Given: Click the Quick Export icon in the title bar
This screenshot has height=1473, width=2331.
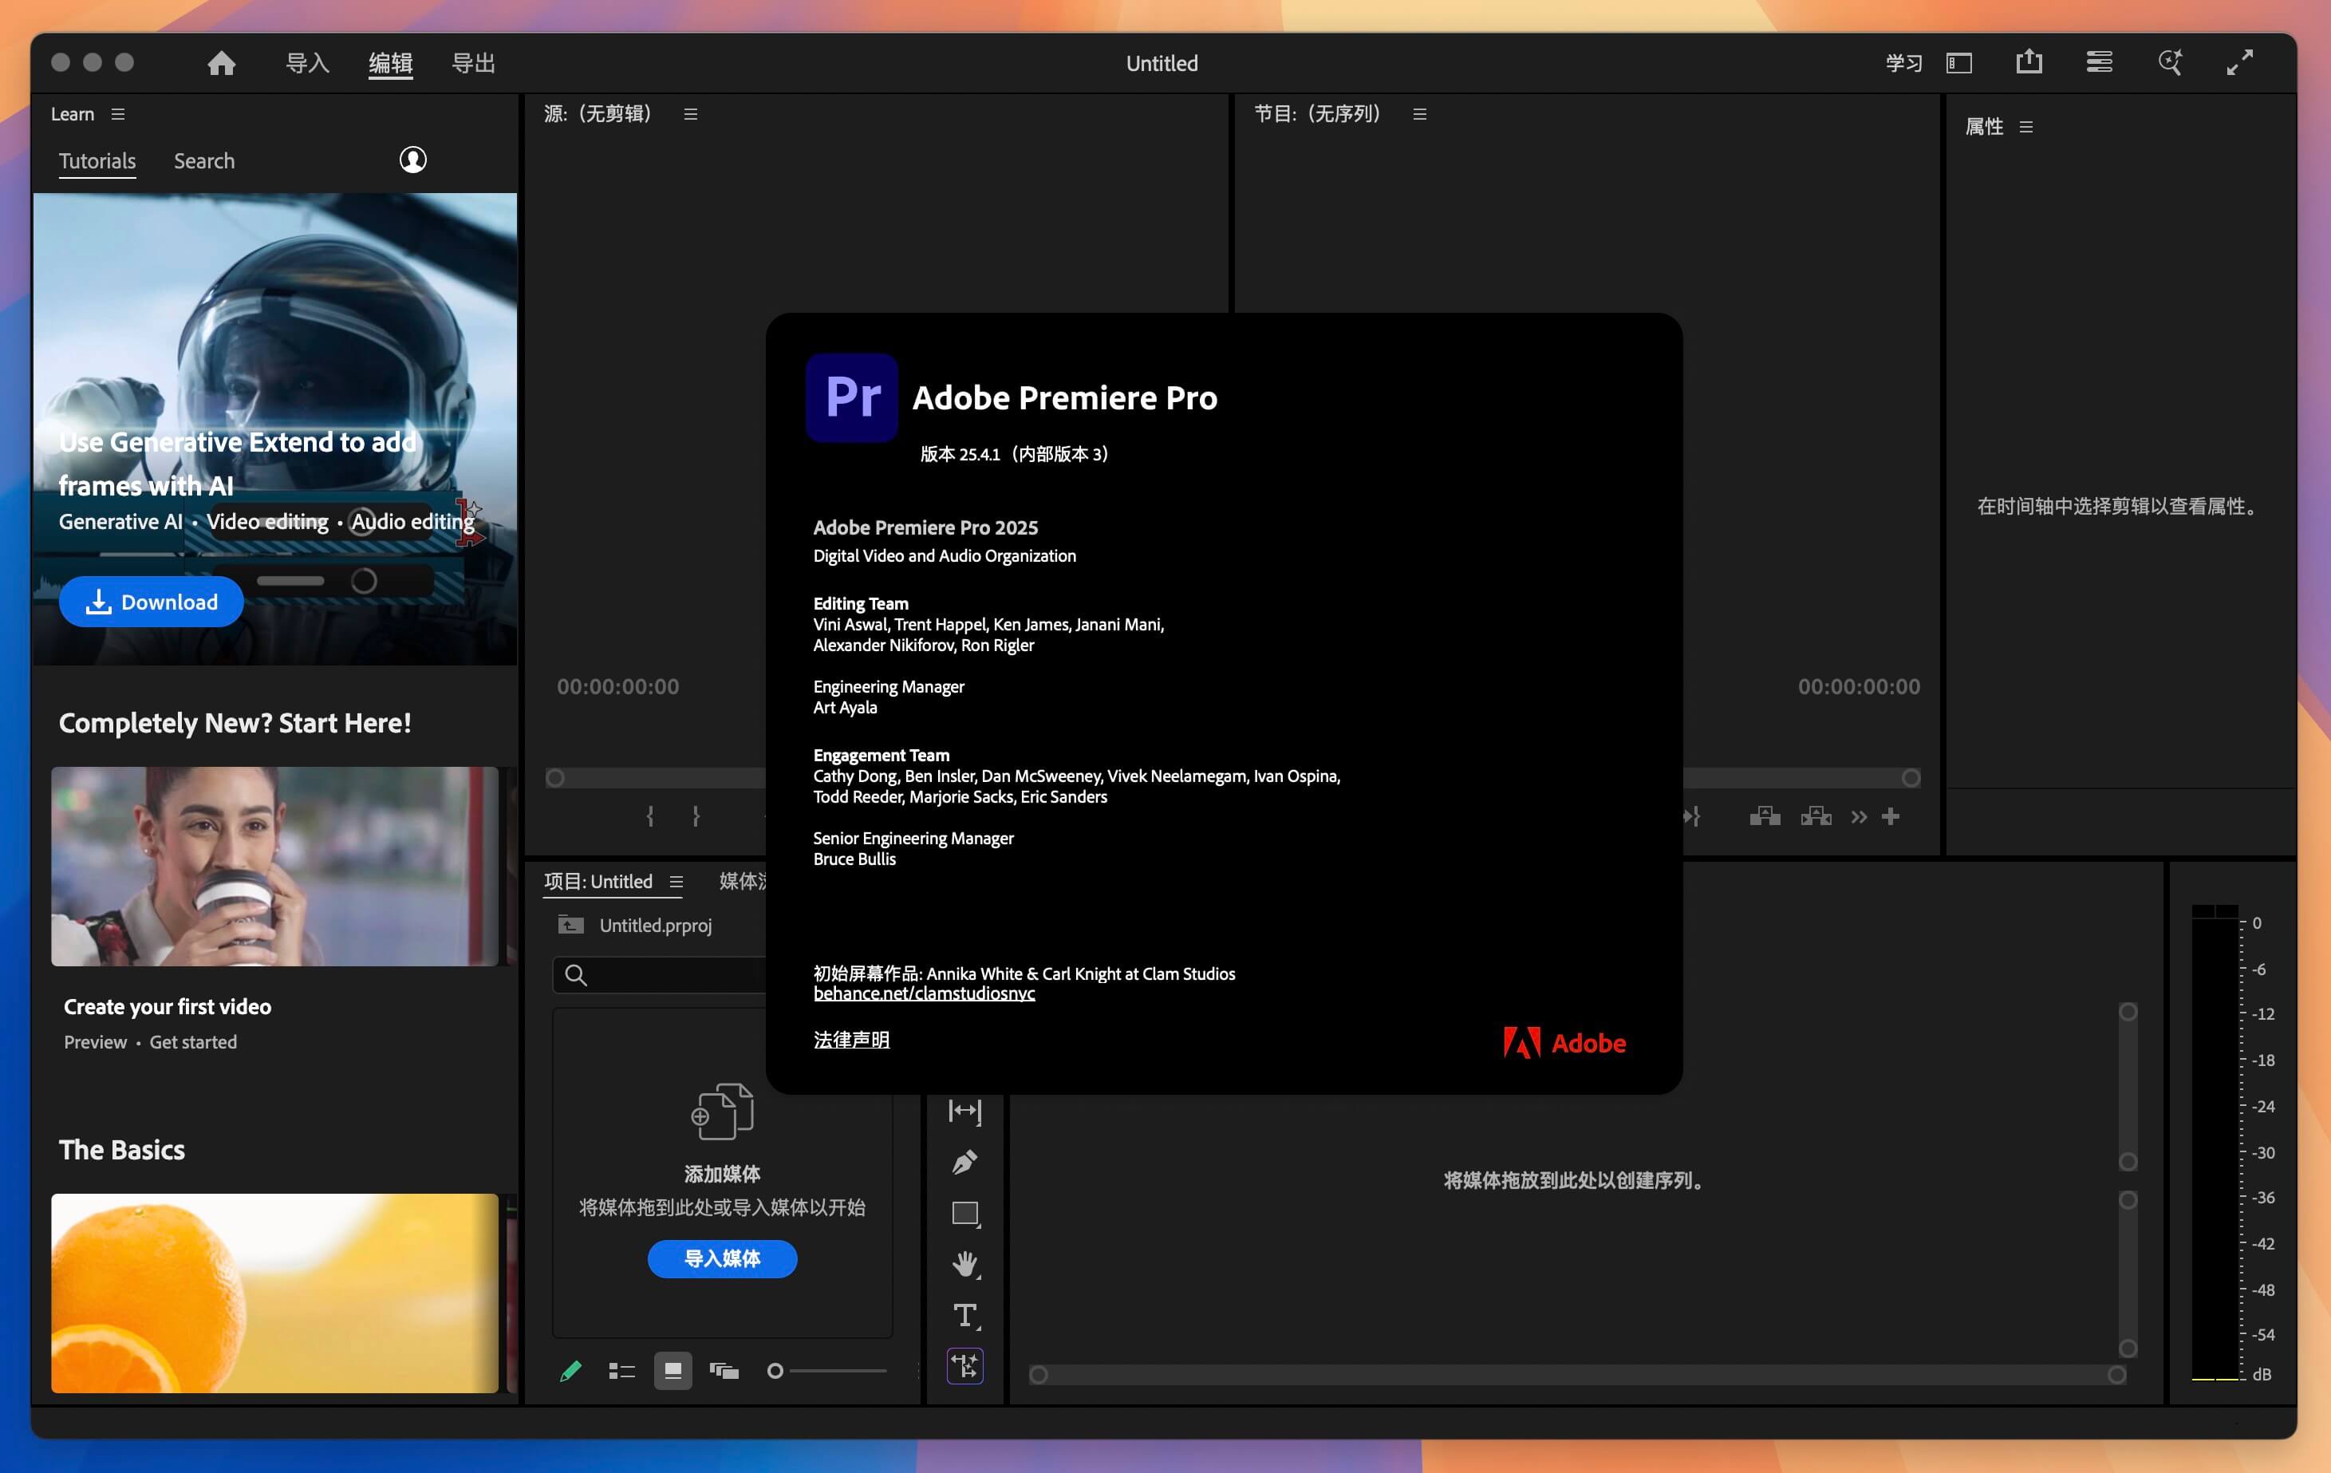Looking at the screenshot, I should (x=2028, y=62).
